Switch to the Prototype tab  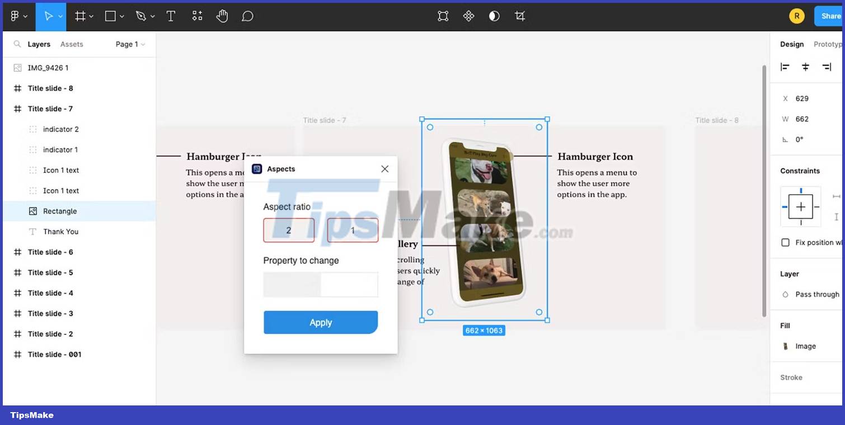click(828, 44)
